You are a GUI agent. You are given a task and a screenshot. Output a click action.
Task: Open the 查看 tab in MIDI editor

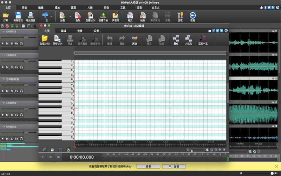pos(80,31)
